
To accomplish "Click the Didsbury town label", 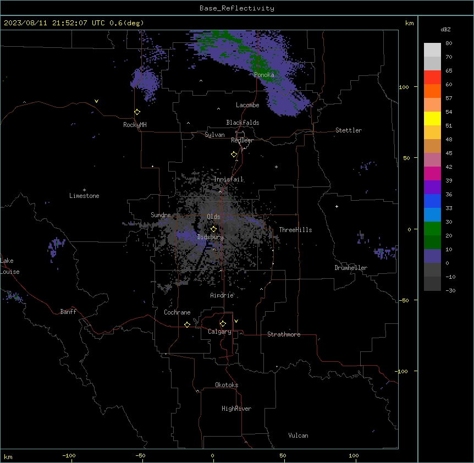I will [211, 237].
